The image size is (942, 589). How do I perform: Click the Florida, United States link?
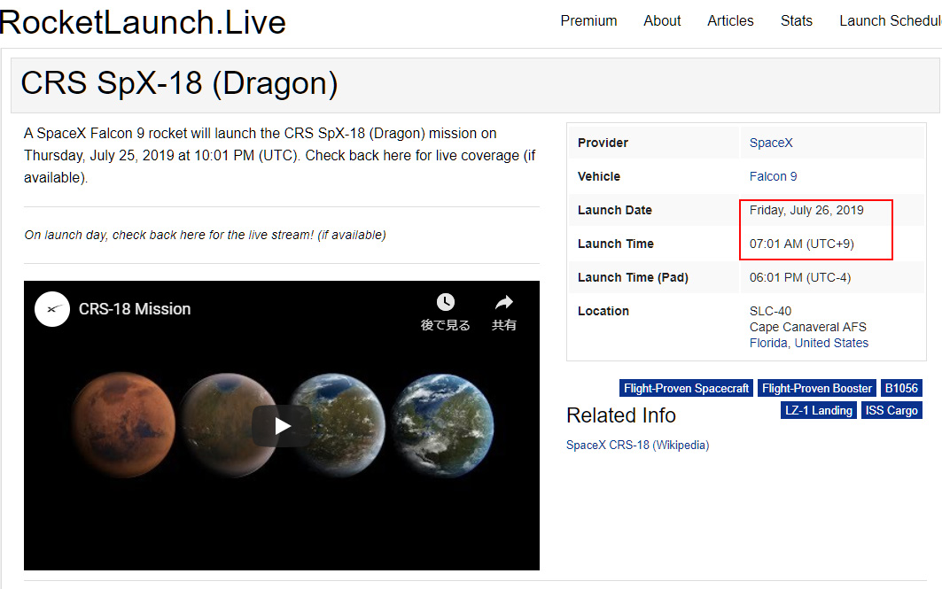coord(808,343)
